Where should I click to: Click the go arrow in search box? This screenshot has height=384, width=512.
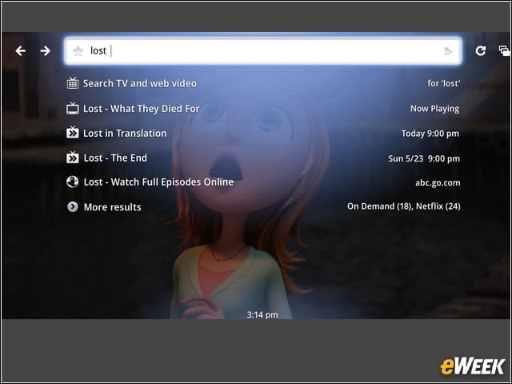448,51
